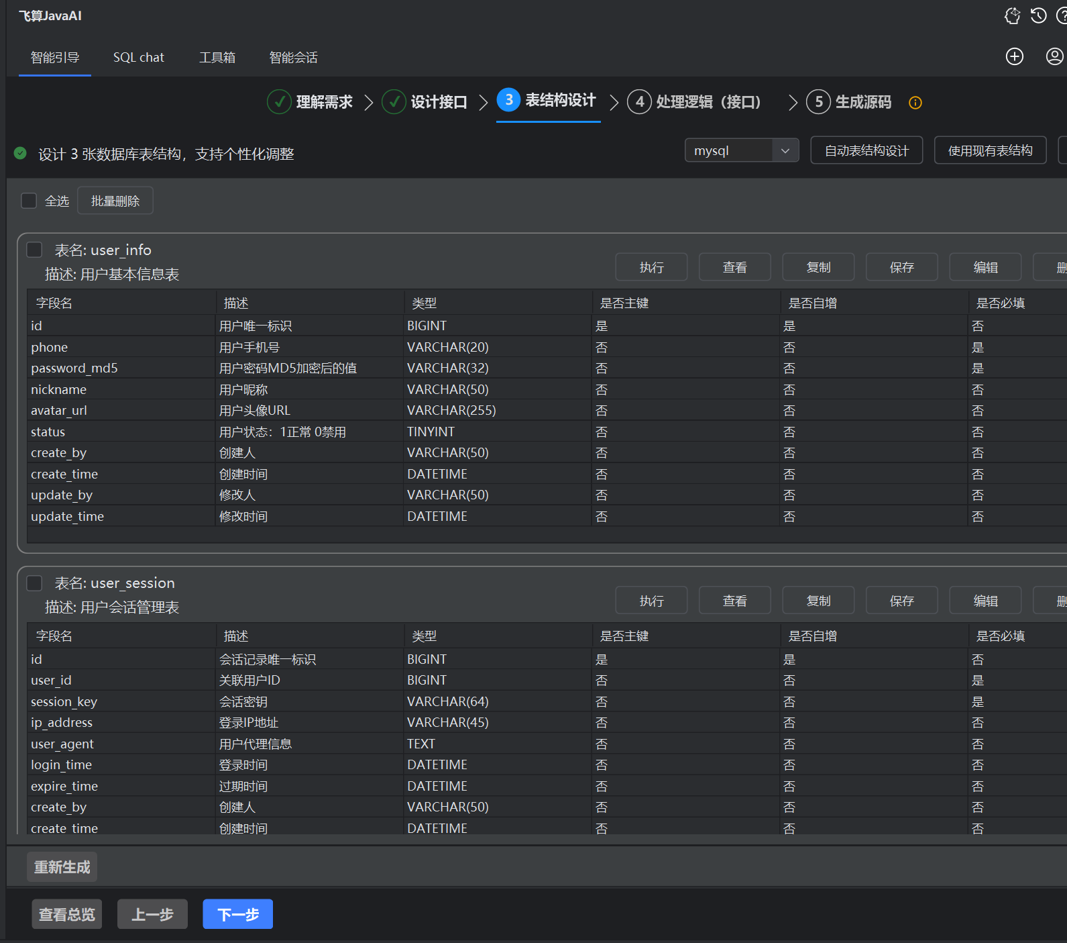
Task: Go to the 处理逻辑（接口） step
Action: tap(708, 102)
